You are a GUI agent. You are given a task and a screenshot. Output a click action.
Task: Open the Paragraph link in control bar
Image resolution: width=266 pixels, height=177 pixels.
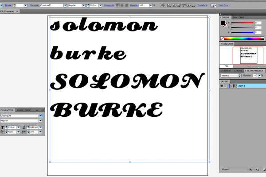click(109, 5)
